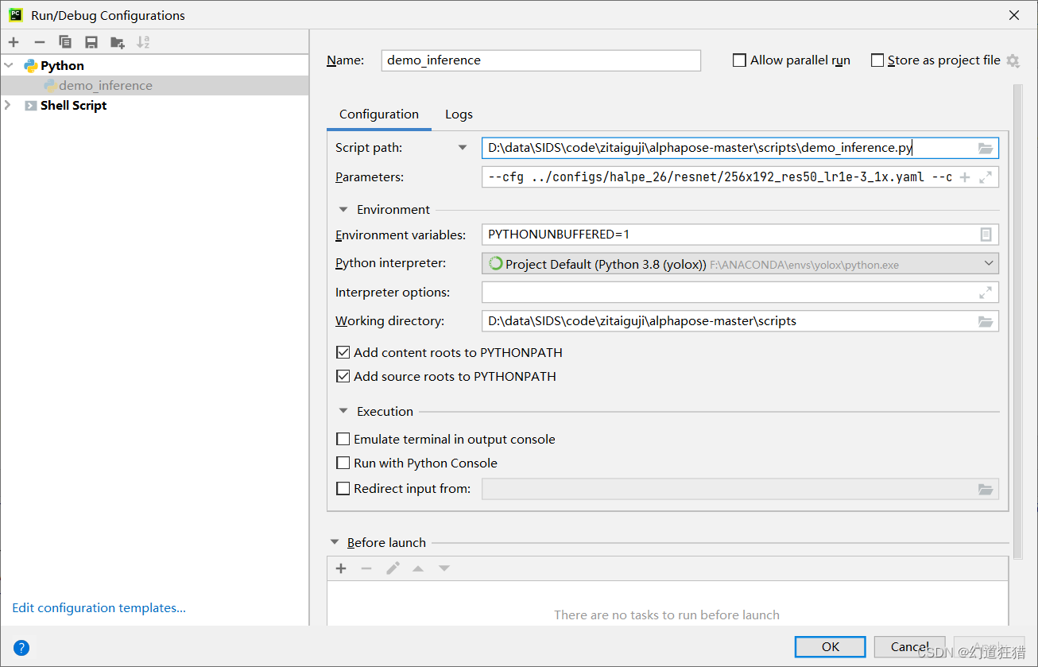Open the environment variables editor
The width and height of the screenshot is (1038, 667).
985,234
